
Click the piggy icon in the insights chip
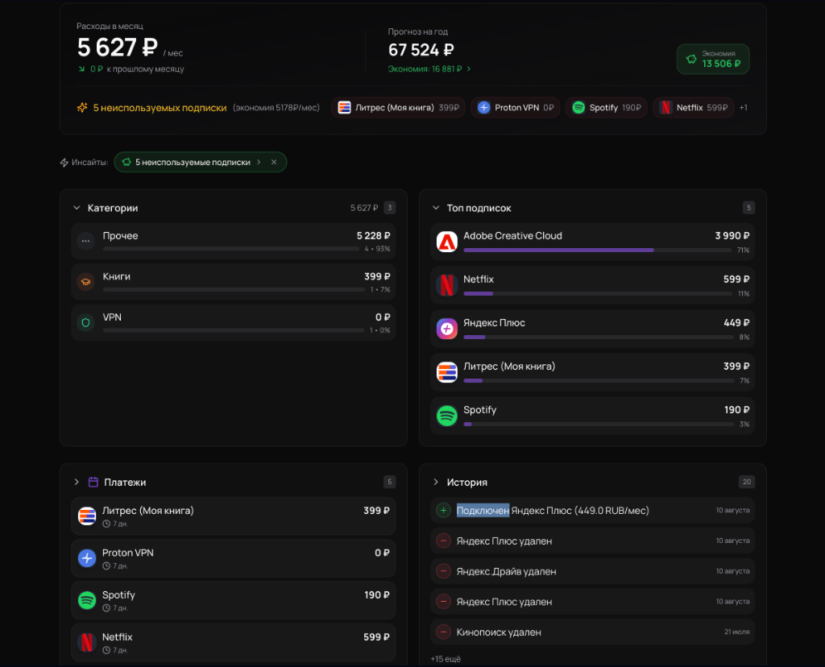pyautogui.click(x=126, y=162)
